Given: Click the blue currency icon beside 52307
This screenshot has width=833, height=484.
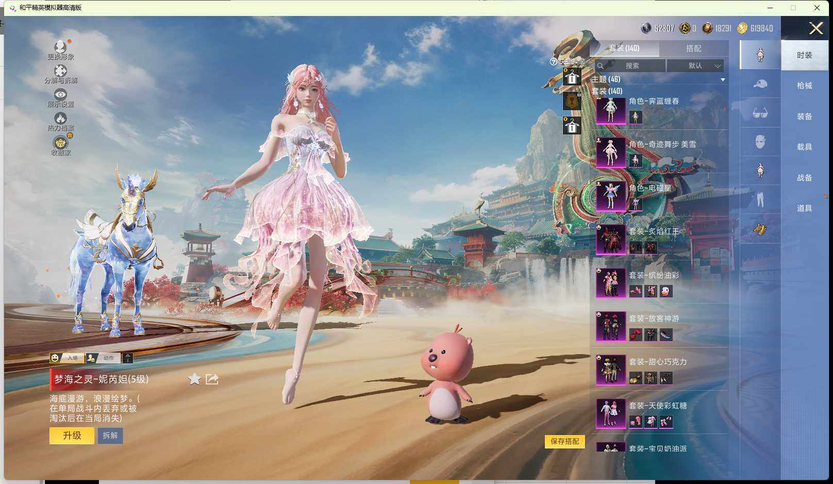Looking at the screenshot, I should pos(646,28).
